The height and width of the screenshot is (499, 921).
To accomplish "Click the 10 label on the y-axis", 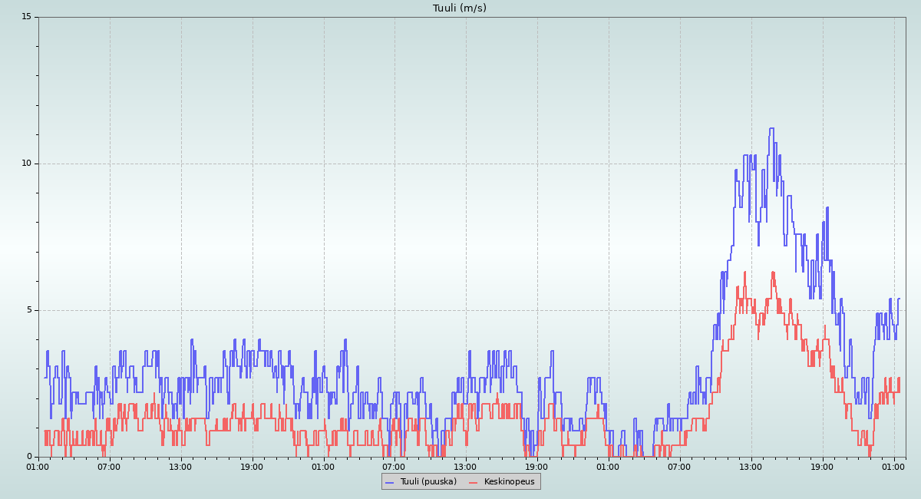I will [26, 164].
